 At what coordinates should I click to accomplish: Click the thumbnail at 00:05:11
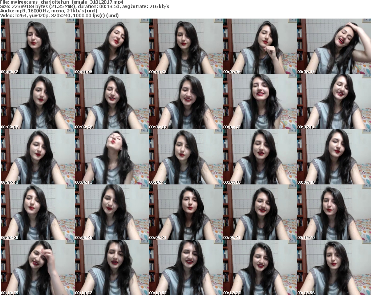pos(333,101)
